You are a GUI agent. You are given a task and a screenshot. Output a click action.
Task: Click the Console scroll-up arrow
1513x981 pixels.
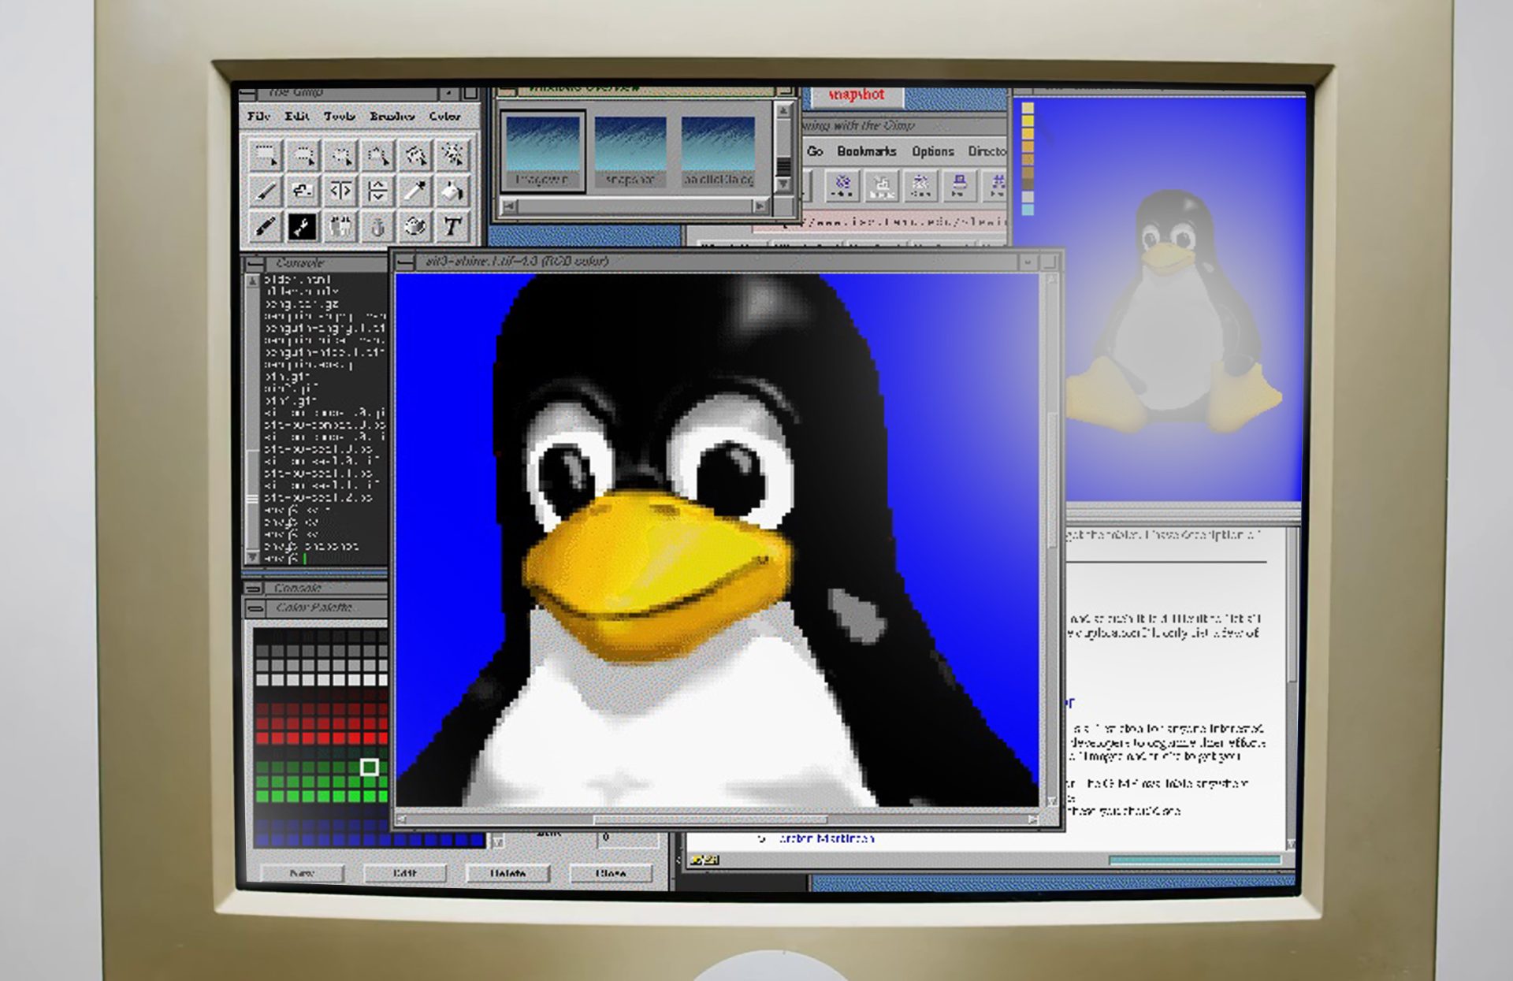pyautogui.click(x=252, y=281)
